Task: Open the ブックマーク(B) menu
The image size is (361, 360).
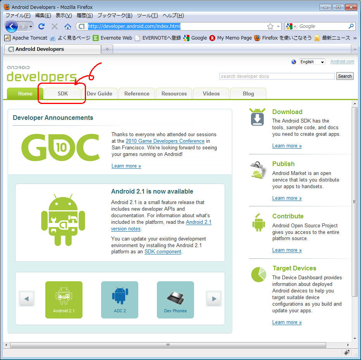Action: (115, 16)
